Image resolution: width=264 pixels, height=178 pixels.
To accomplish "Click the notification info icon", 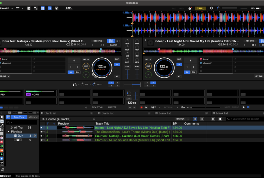I will tap(190, 9).
